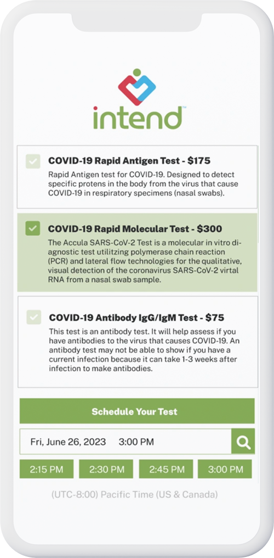Select the COVID-19 Antibody IgG/IgM Test title
274x558 pixels.
136,317
